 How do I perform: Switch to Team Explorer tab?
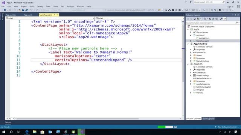[x=208, y=118]
